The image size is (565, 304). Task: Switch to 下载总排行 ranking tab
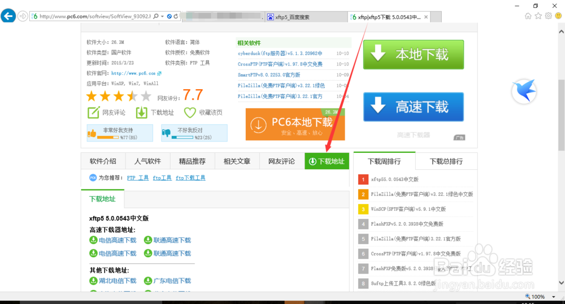pyautogui.click(x=446, y=161)
